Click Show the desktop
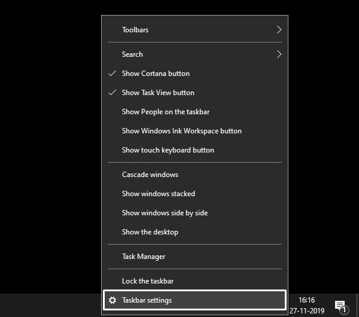Screen dimensions: 359x317 click(194, 232)
